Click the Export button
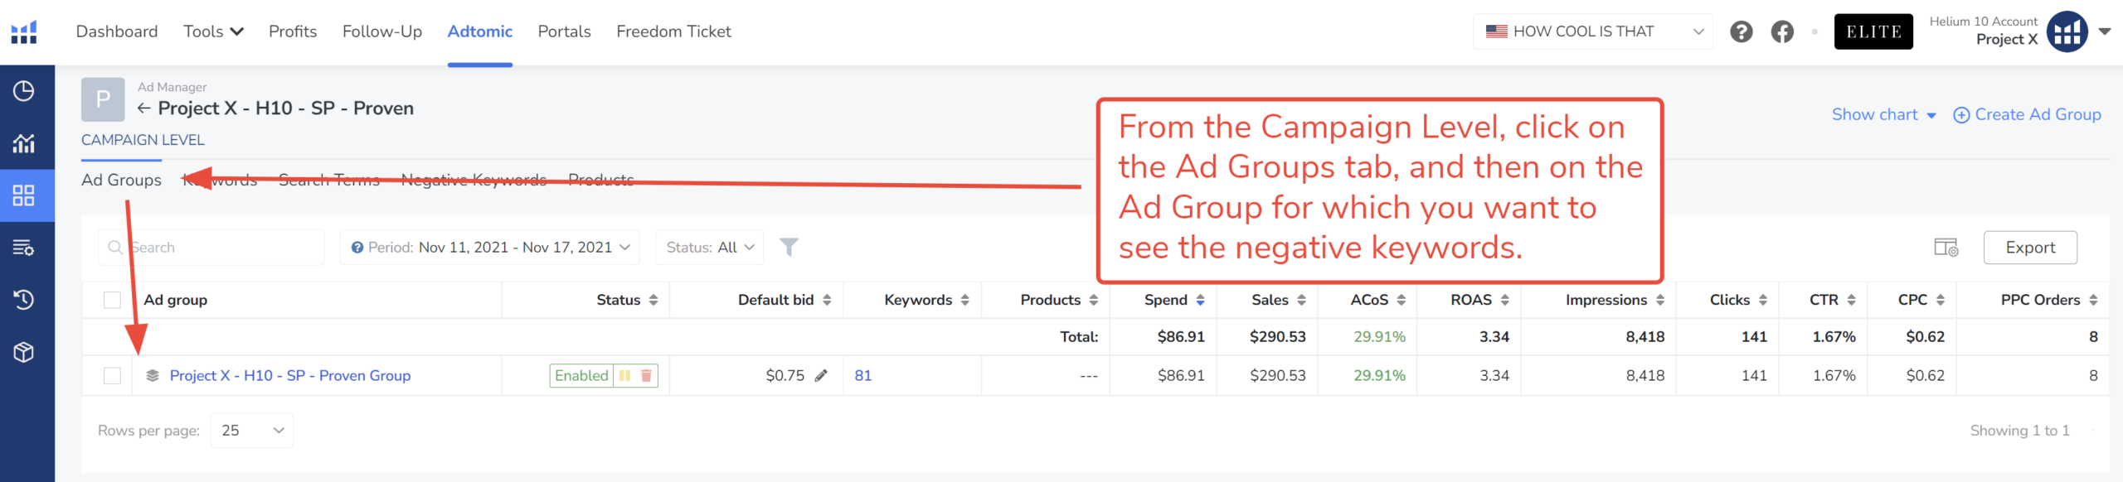Viewport: 2123px width, 482px height. point(2029,248)
